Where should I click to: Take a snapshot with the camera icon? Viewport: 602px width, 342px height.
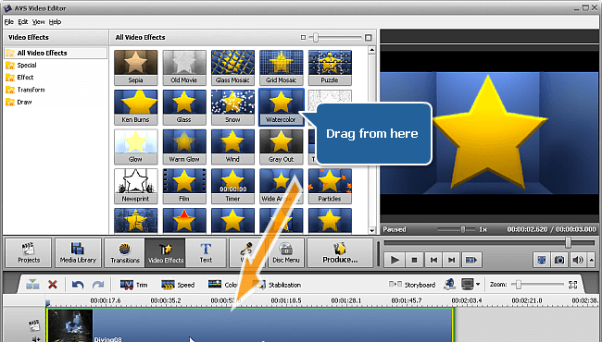tap(559, 260)
